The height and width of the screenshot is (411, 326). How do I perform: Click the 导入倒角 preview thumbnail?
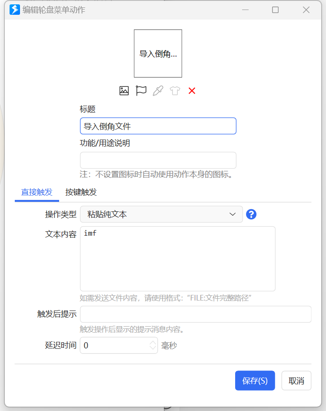pyautogui.click(x=158, y=53)
